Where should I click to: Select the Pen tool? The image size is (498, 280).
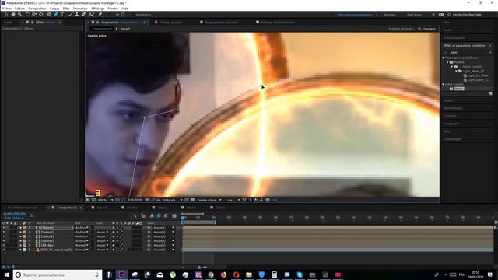pyautogui.click(x=55, y=15)
